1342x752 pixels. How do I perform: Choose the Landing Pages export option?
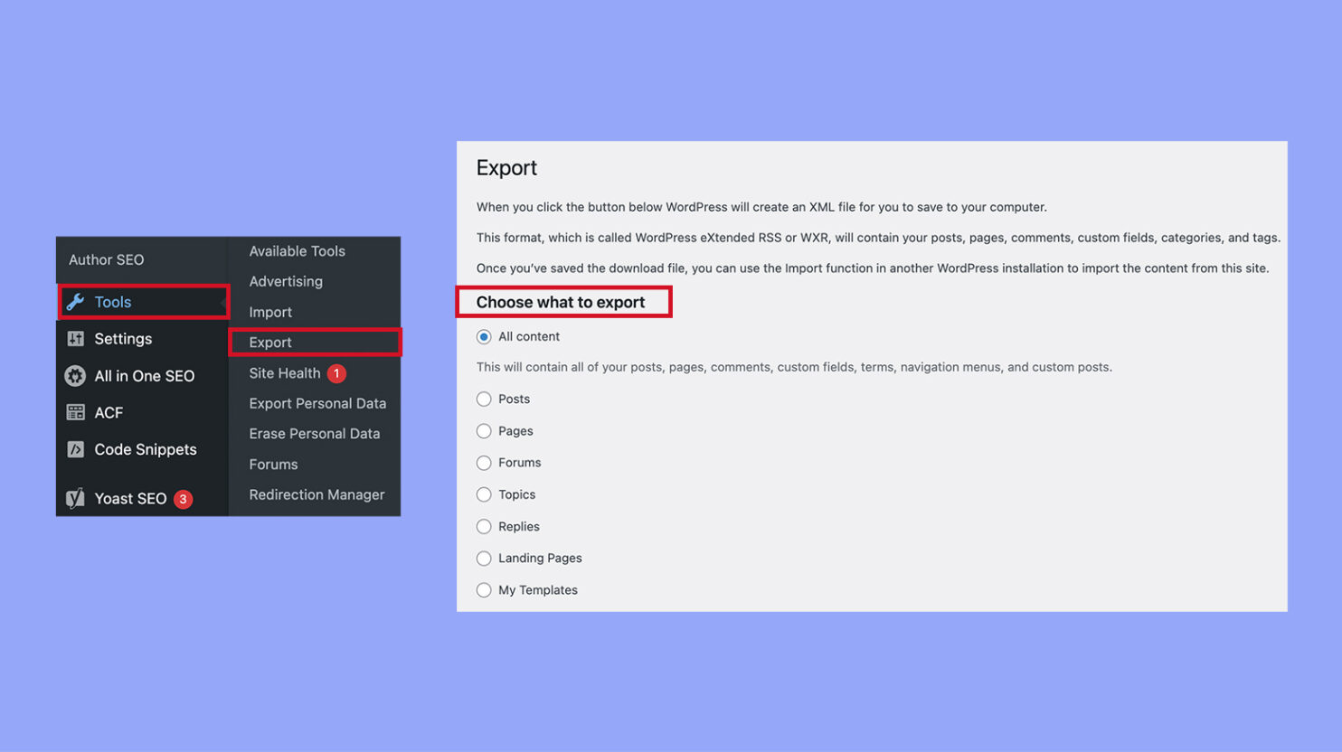coord(483,558)
